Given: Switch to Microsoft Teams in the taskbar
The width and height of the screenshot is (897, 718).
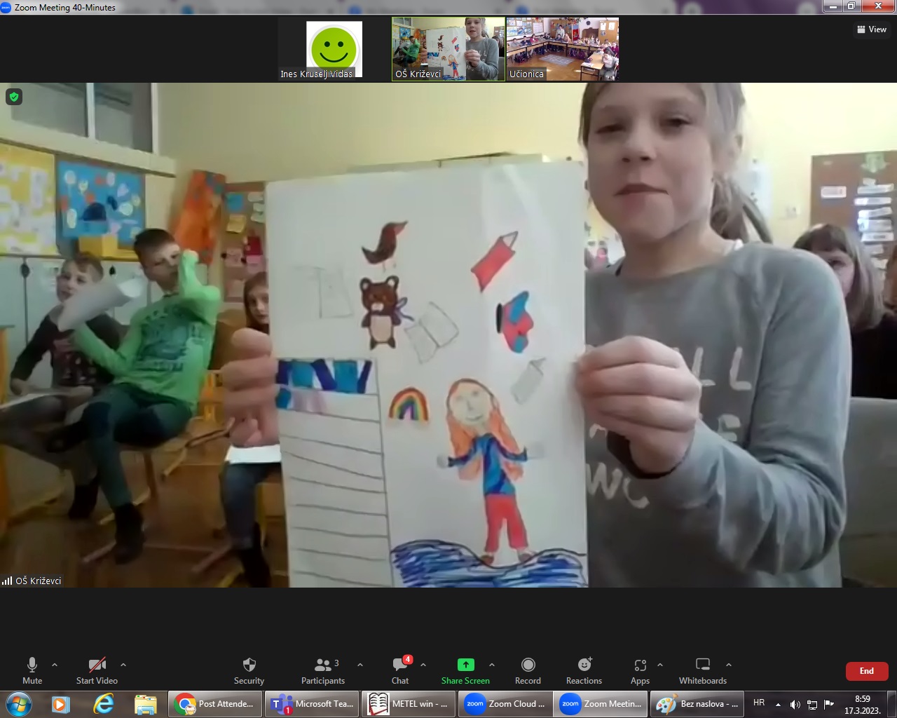Looking at the screenshot, I should tap(313, 704).
